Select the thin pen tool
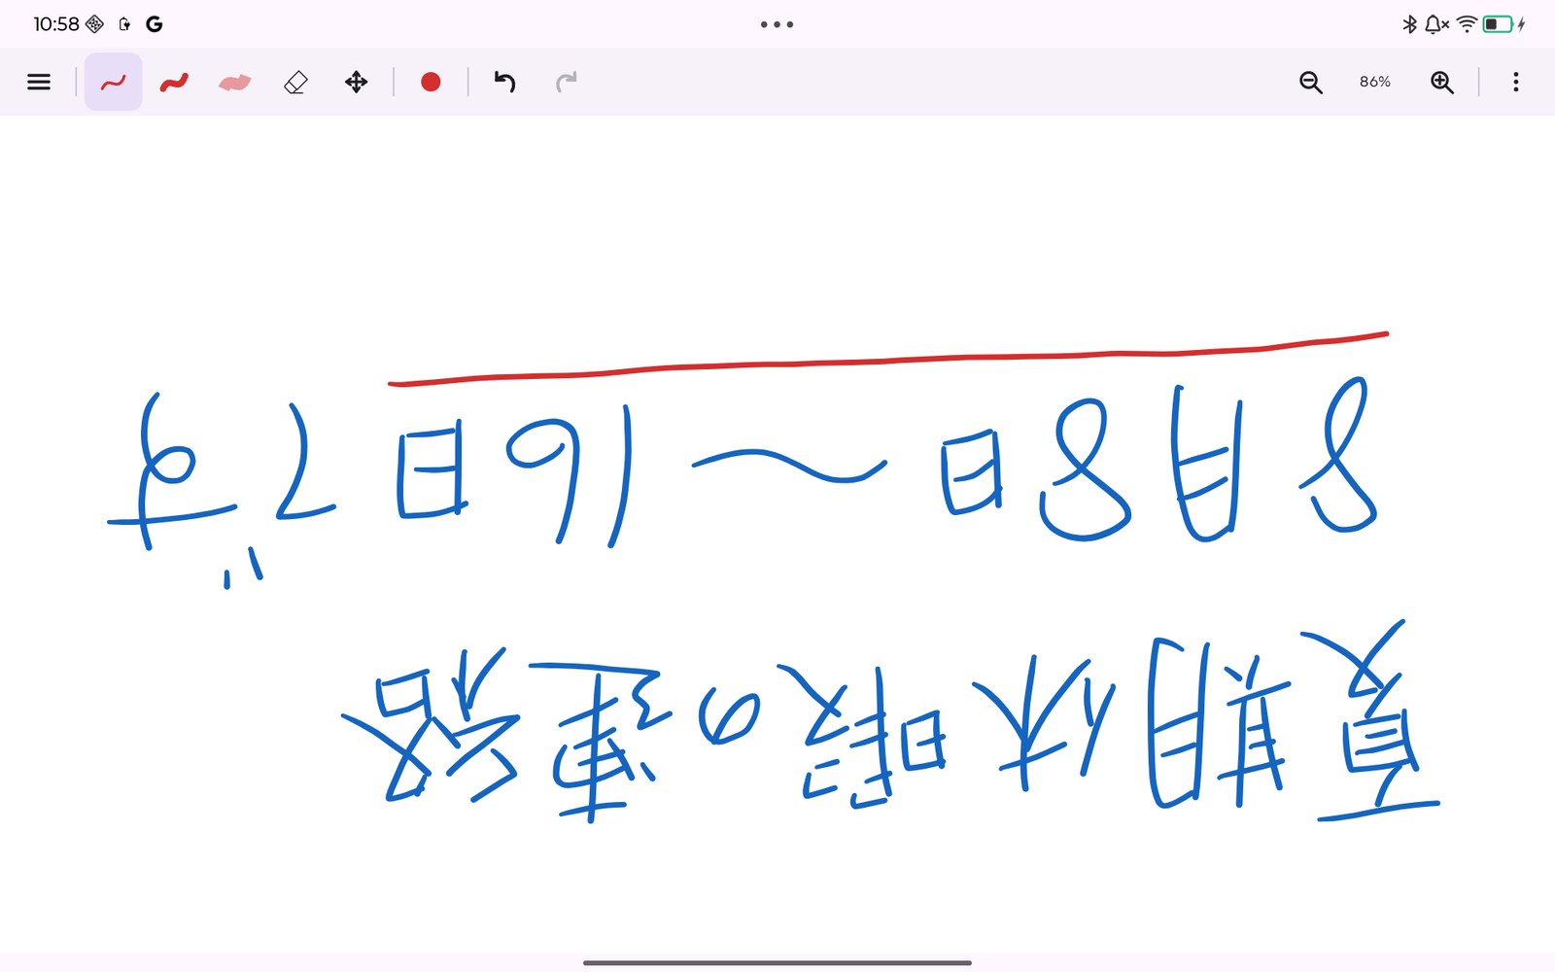This screenshot has width=1555, height=972. [114, 82]
